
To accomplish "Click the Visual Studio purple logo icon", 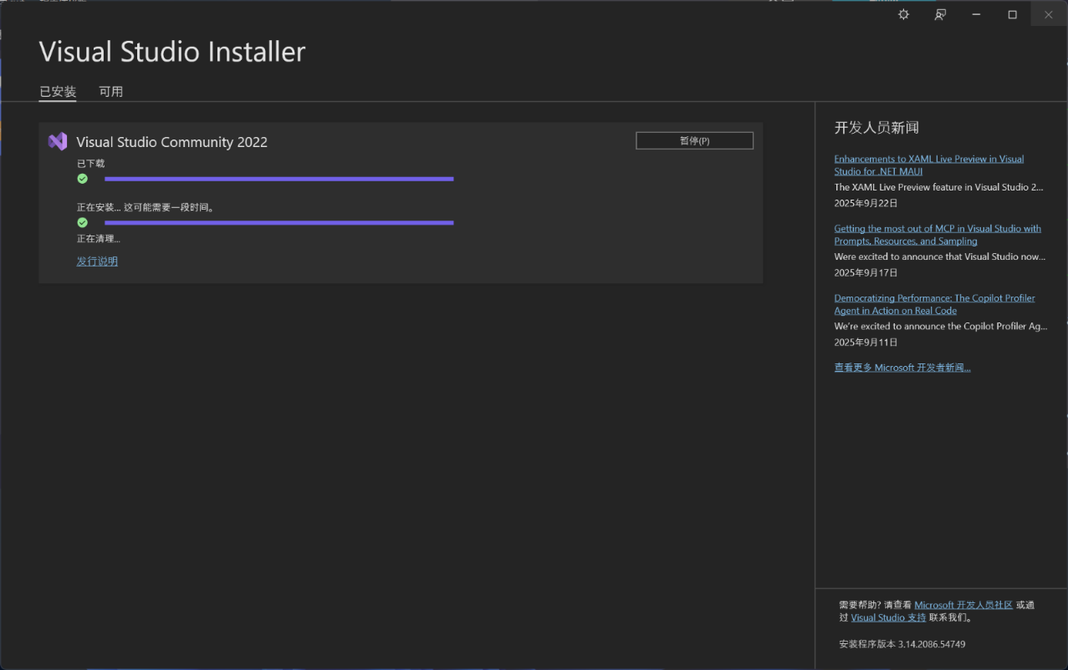I will pos(58,141).
